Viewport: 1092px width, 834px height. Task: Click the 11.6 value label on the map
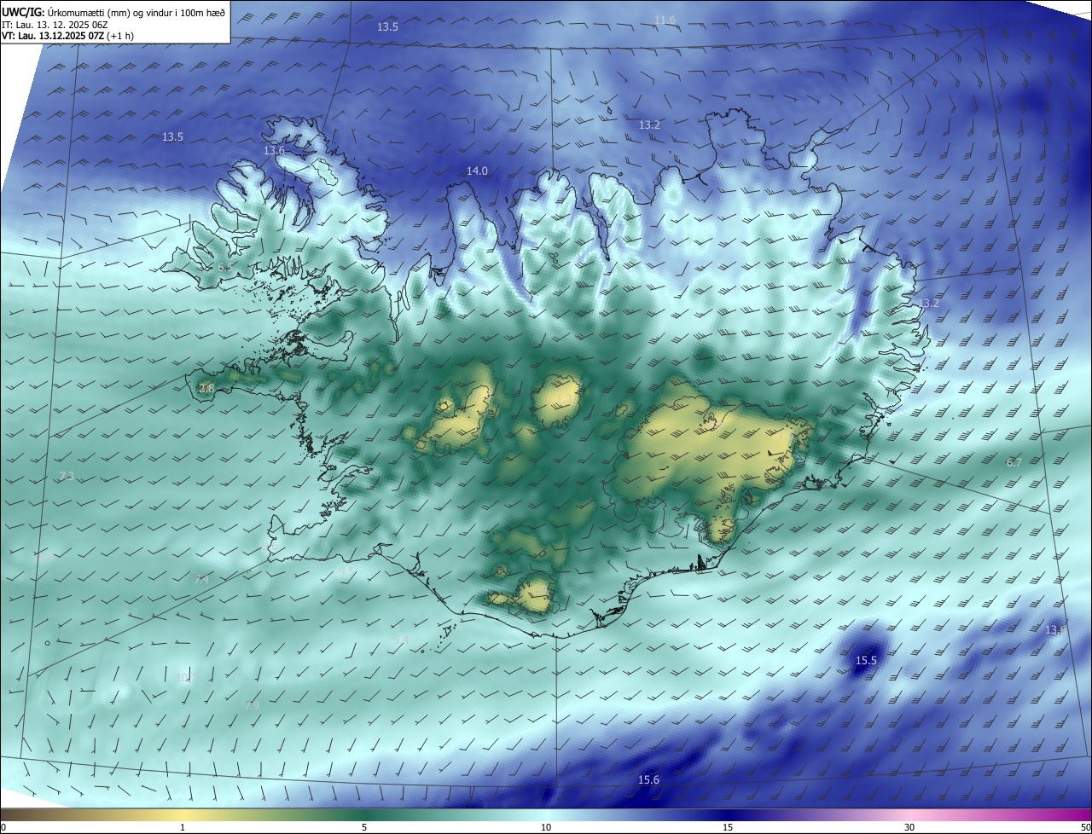[665, 20]
